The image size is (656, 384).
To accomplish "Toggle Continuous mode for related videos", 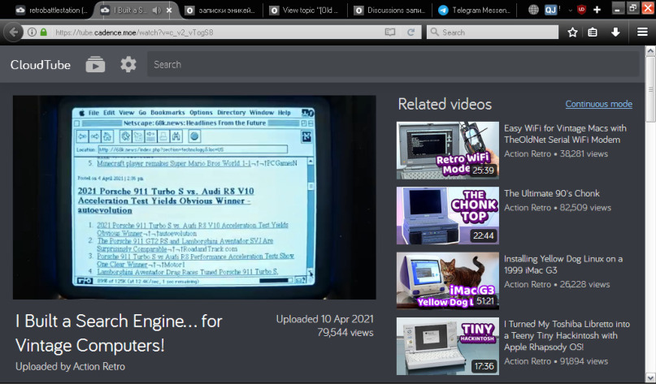I will (598, 104).
